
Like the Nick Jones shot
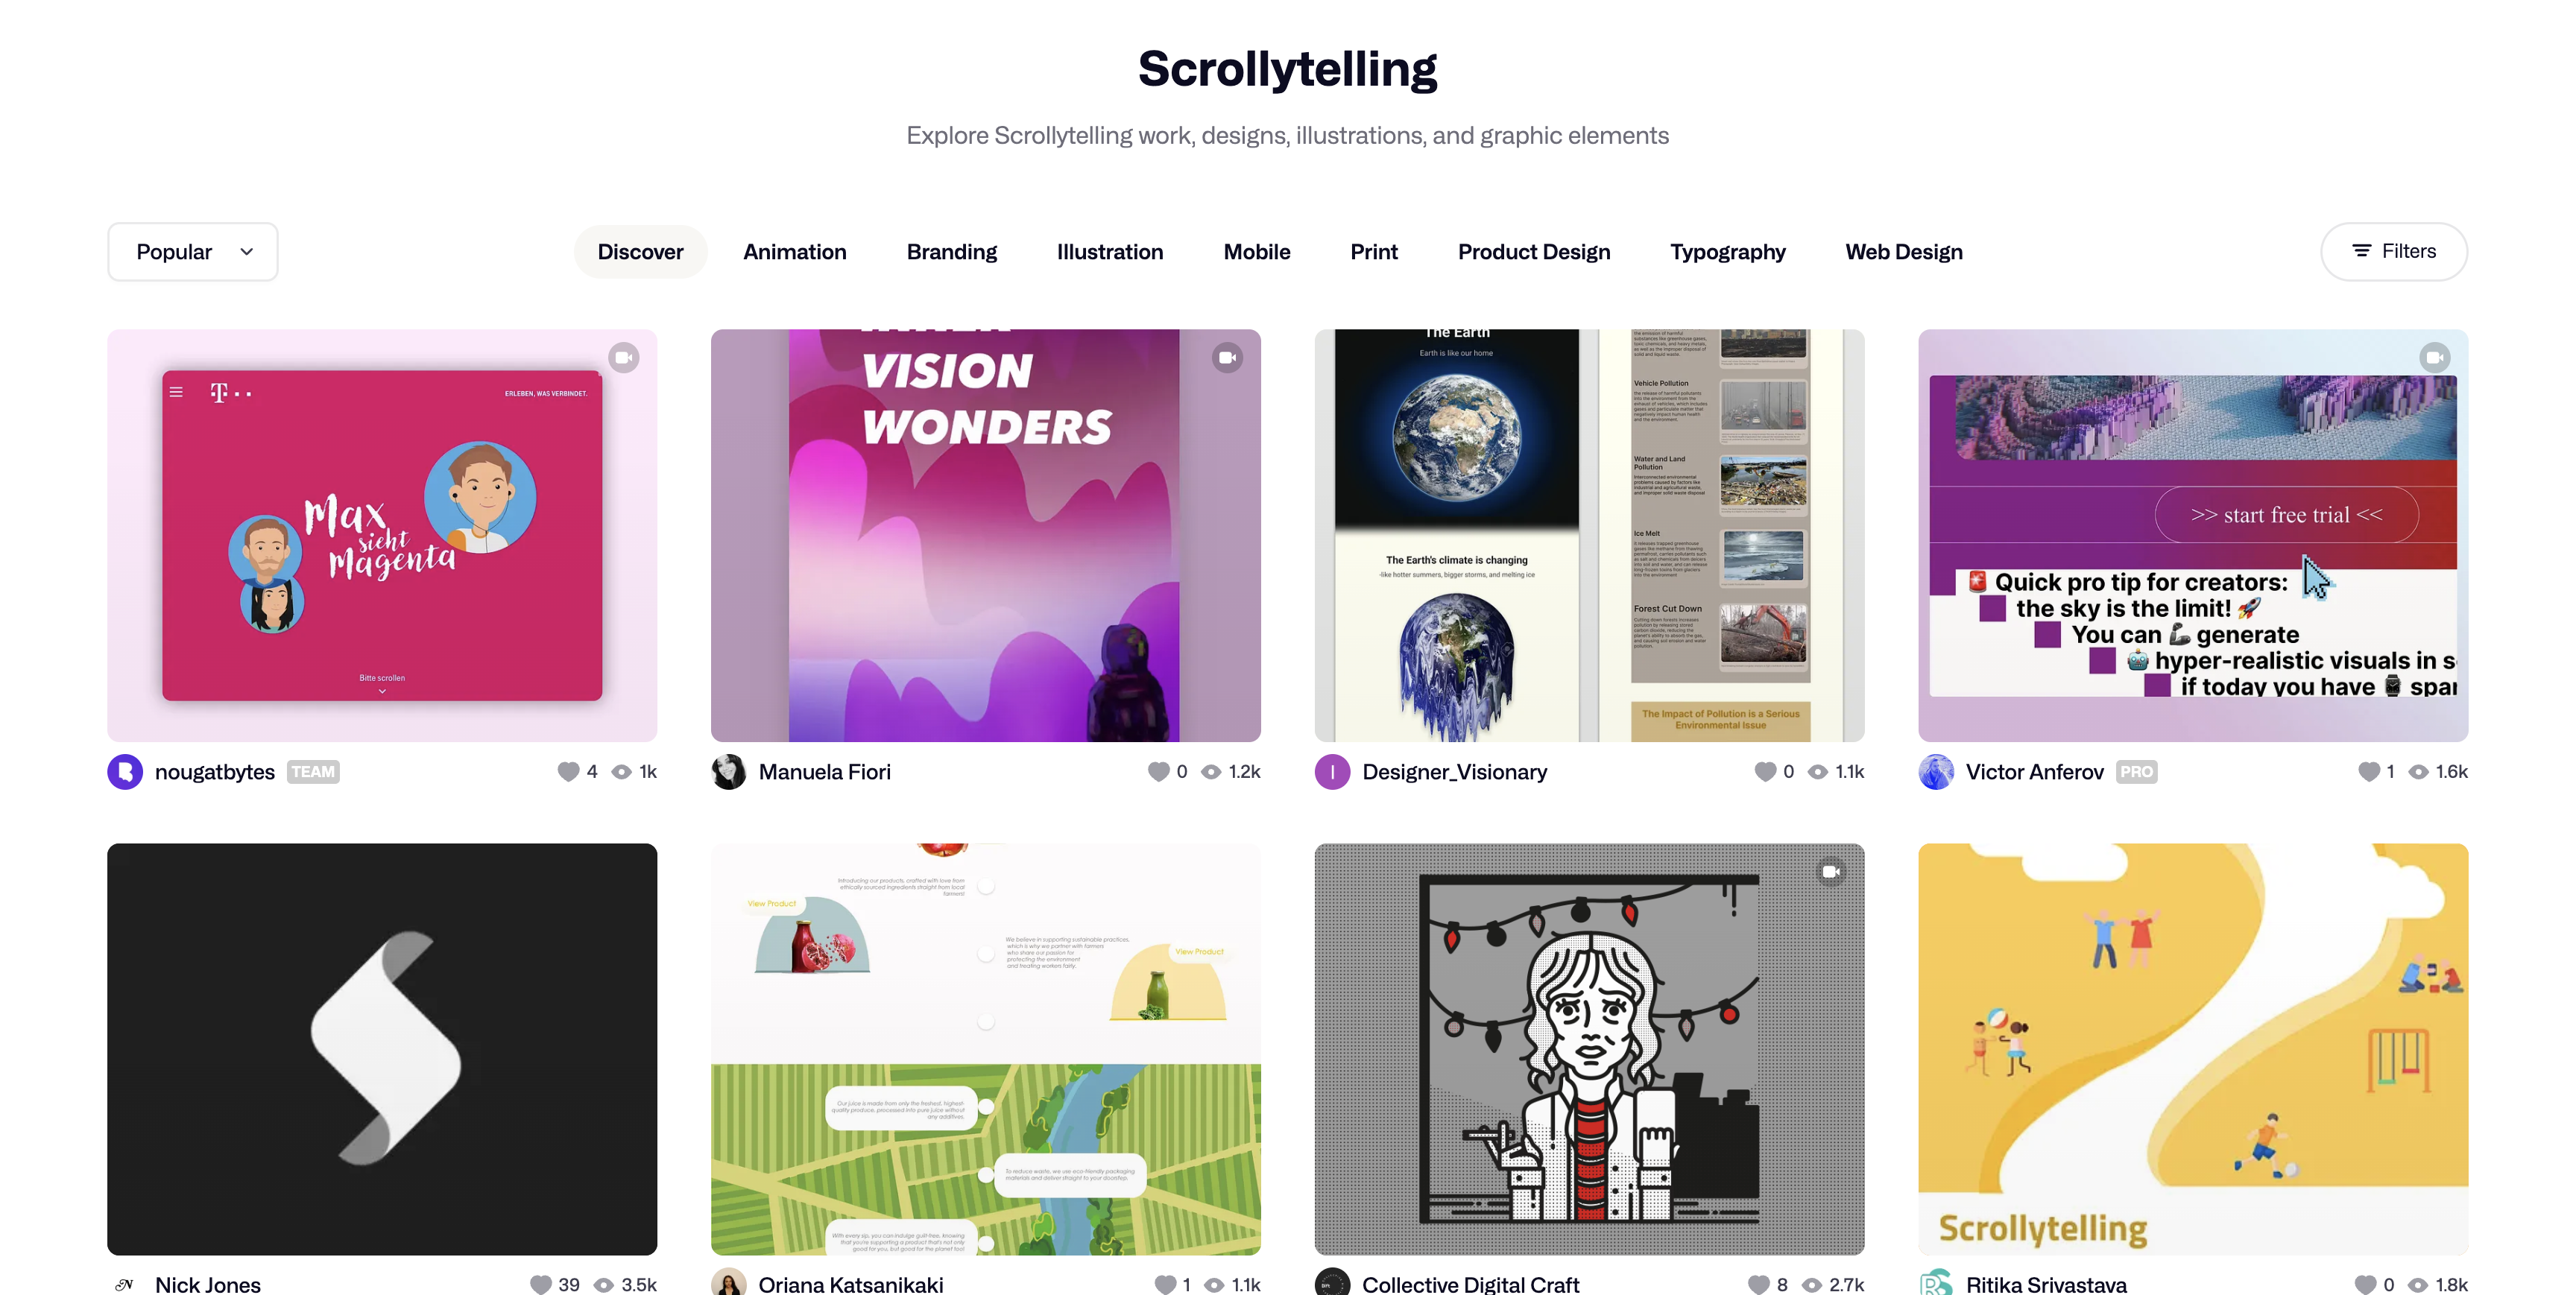tap(541, 1284)
